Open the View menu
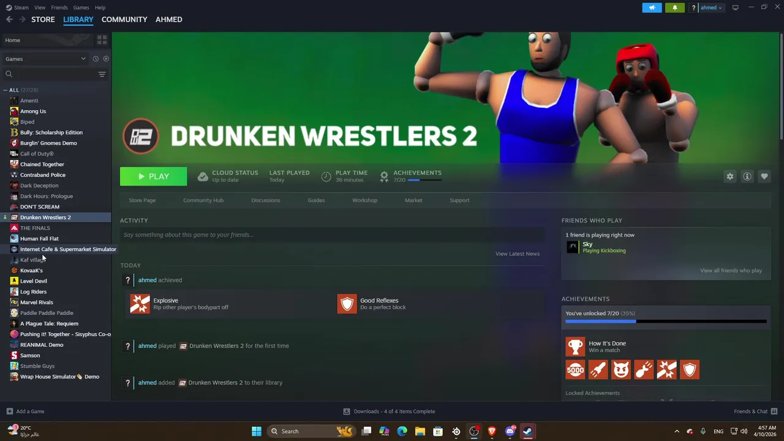 40,7
